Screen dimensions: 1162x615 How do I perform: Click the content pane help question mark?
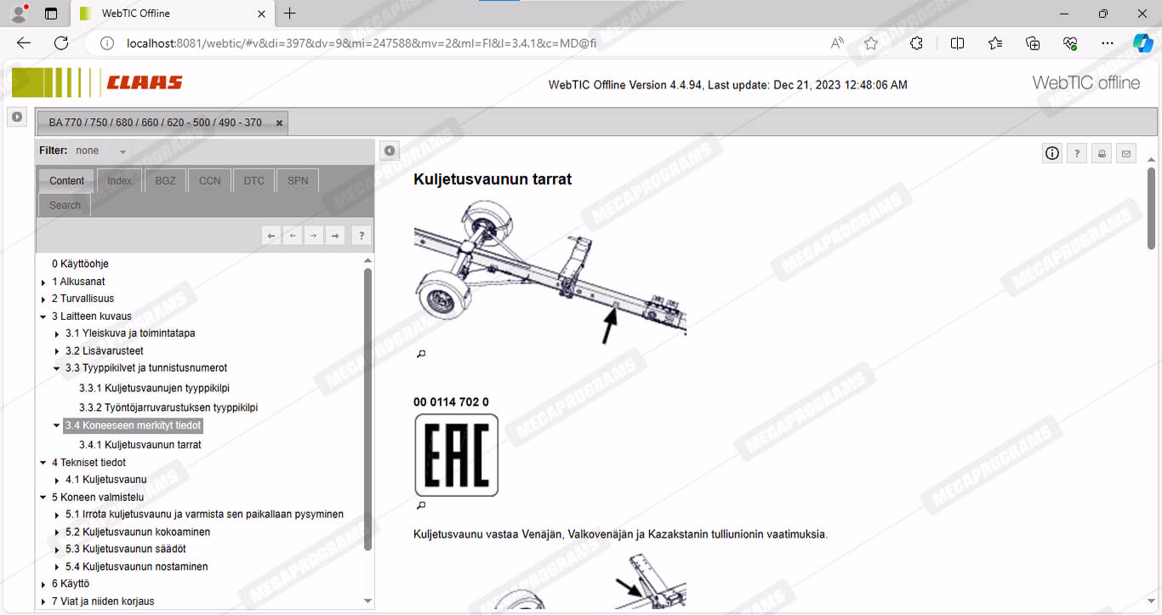[x=1077, y=153]
